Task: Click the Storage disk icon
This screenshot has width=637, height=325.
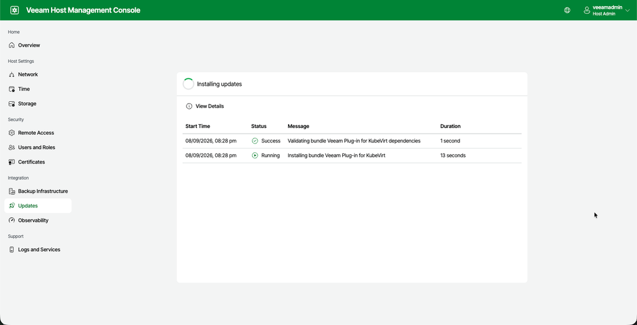Action: (12, 103)
